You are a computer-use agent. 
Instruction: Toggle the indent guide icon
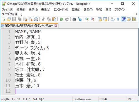pyautogui.click(x=123, y=19)
